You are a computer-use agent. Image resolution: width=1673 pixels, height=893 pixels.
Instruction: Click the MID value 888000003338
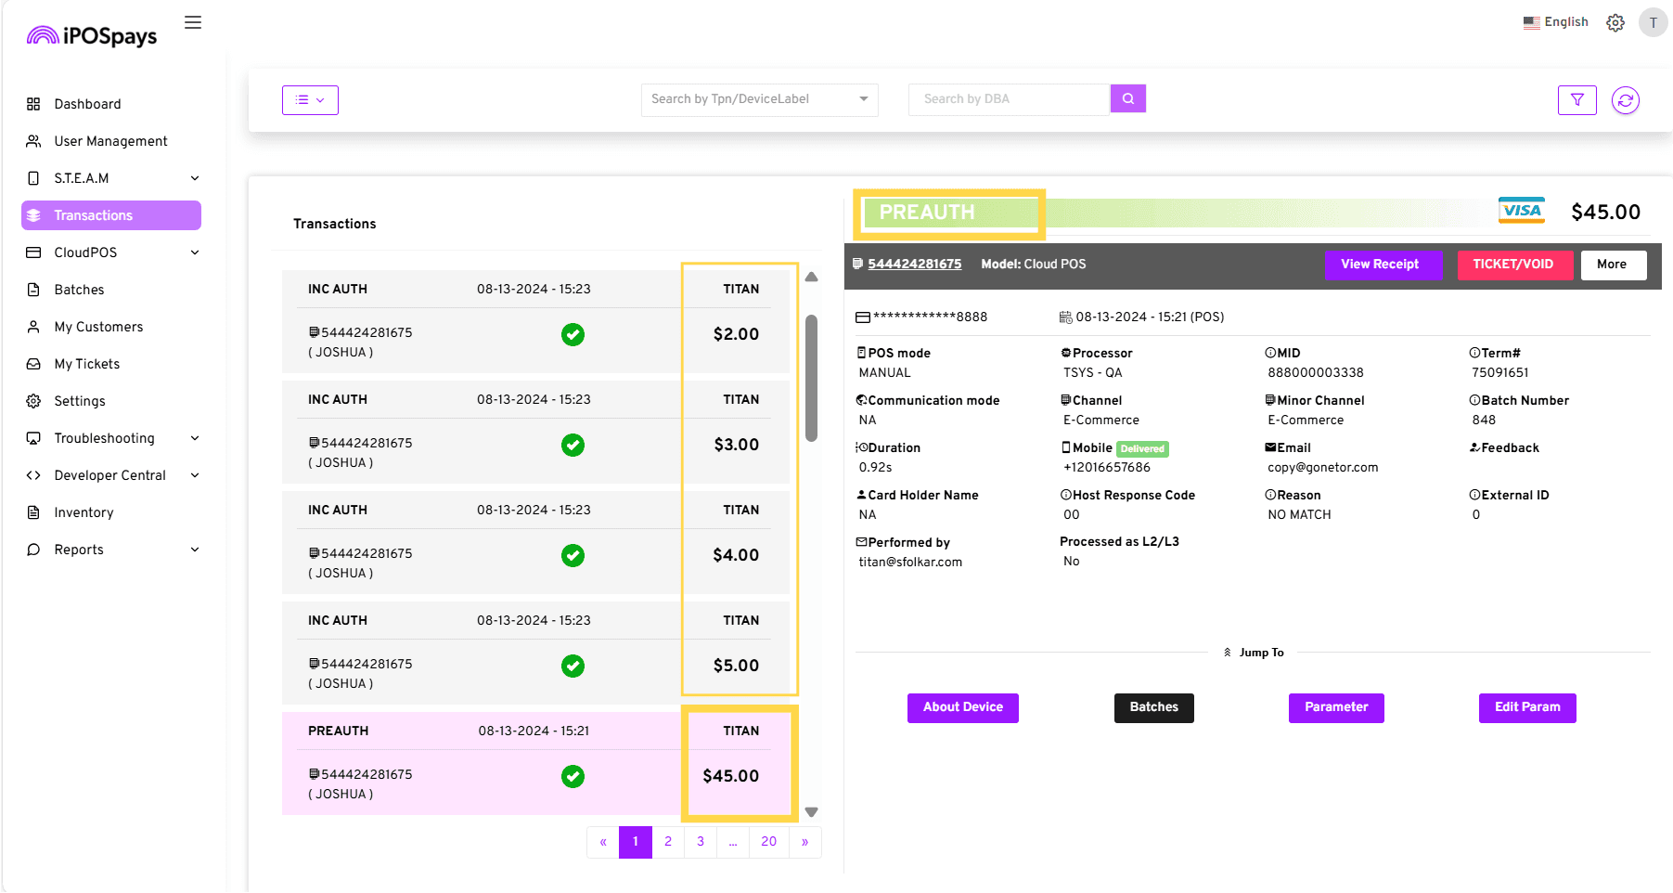pos(1316,373)
